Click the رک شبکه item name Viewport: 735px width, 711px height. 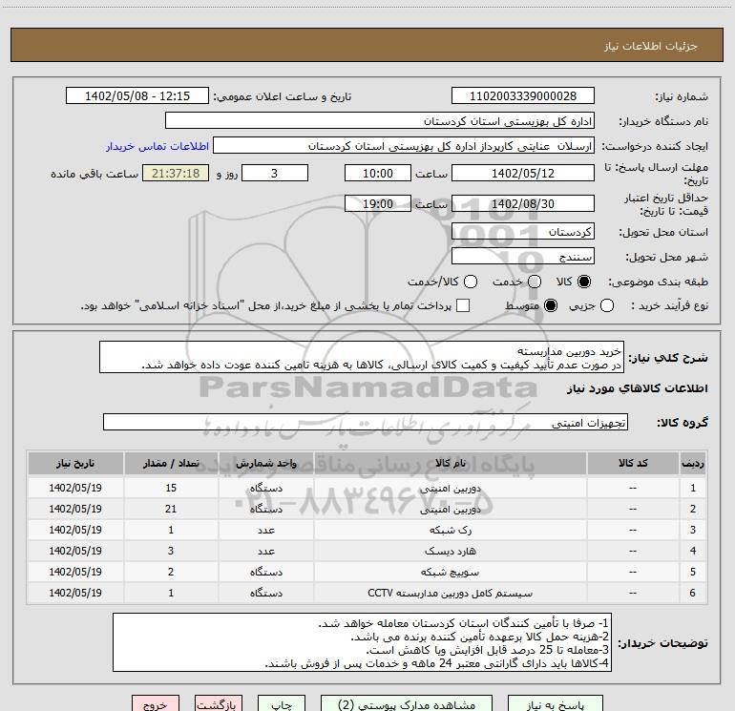(x=450, y=530)
